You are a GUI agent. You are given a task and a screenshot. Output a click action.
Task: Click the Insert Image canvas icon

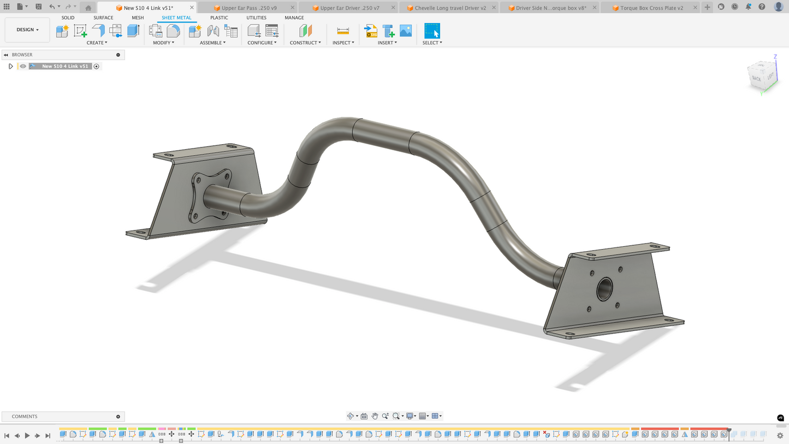(x=406, y=31)
